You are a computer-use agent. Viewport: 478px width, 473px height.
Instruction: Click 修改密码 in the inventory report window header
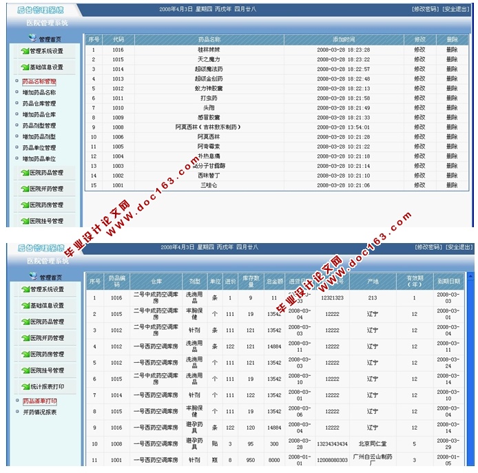(x=428, y=247)
